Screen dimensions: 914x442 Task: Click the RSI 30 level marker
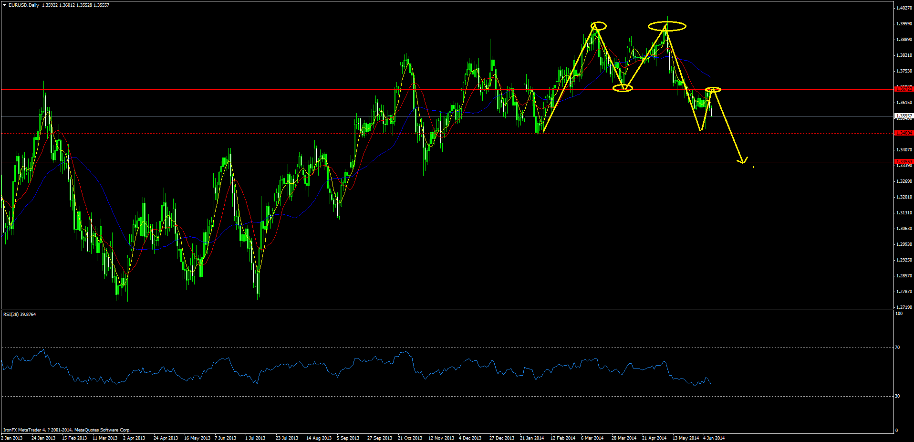click(x=897, y=396)
